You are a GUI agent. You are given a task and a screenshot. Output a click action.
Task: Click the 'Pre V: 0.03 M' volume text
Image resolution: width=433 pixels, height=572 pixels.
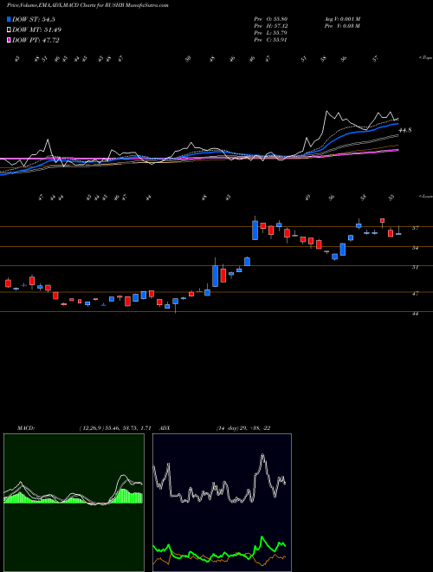click(342, 26)
